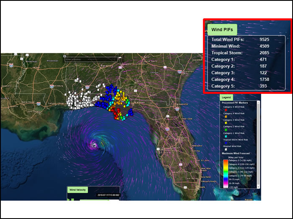Click the Wind PIFs panel tab
The image size is (293, 219).
222,30
